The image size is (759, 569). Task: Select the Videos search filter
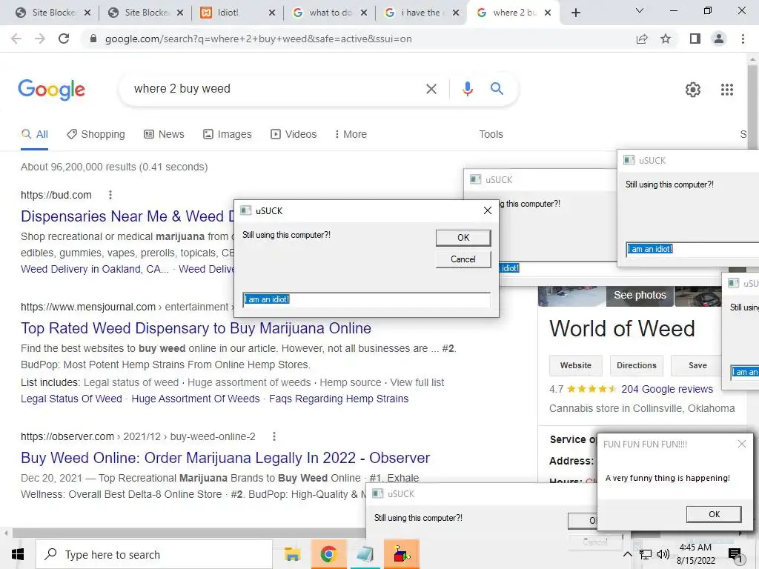click(x=294, y=134)
